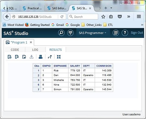Click the site identity globe icon
This screenshot has height=119, width=146.
click(x=14, y=17)
